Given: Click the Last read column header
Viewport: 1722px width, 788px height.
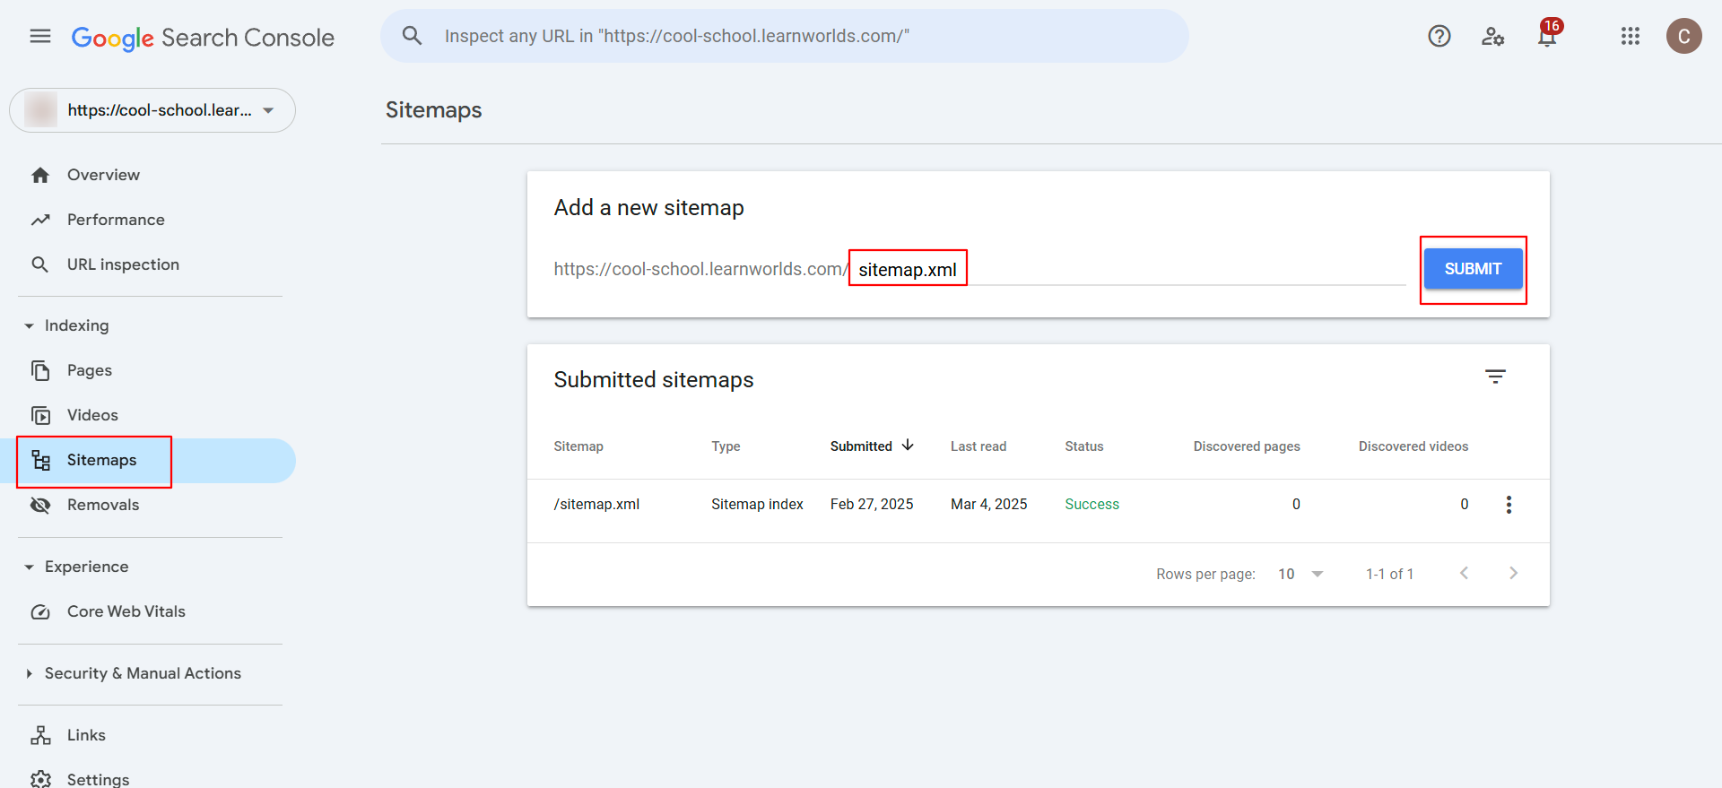Looking at the screenshot, I should click(x=978, y=446).
